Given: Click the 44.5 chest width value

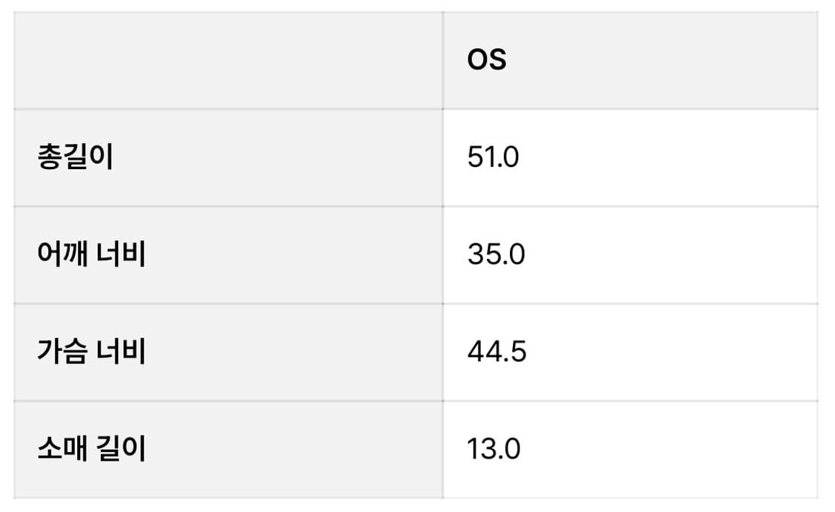Looking at the screenshot, I should [497, 352].
